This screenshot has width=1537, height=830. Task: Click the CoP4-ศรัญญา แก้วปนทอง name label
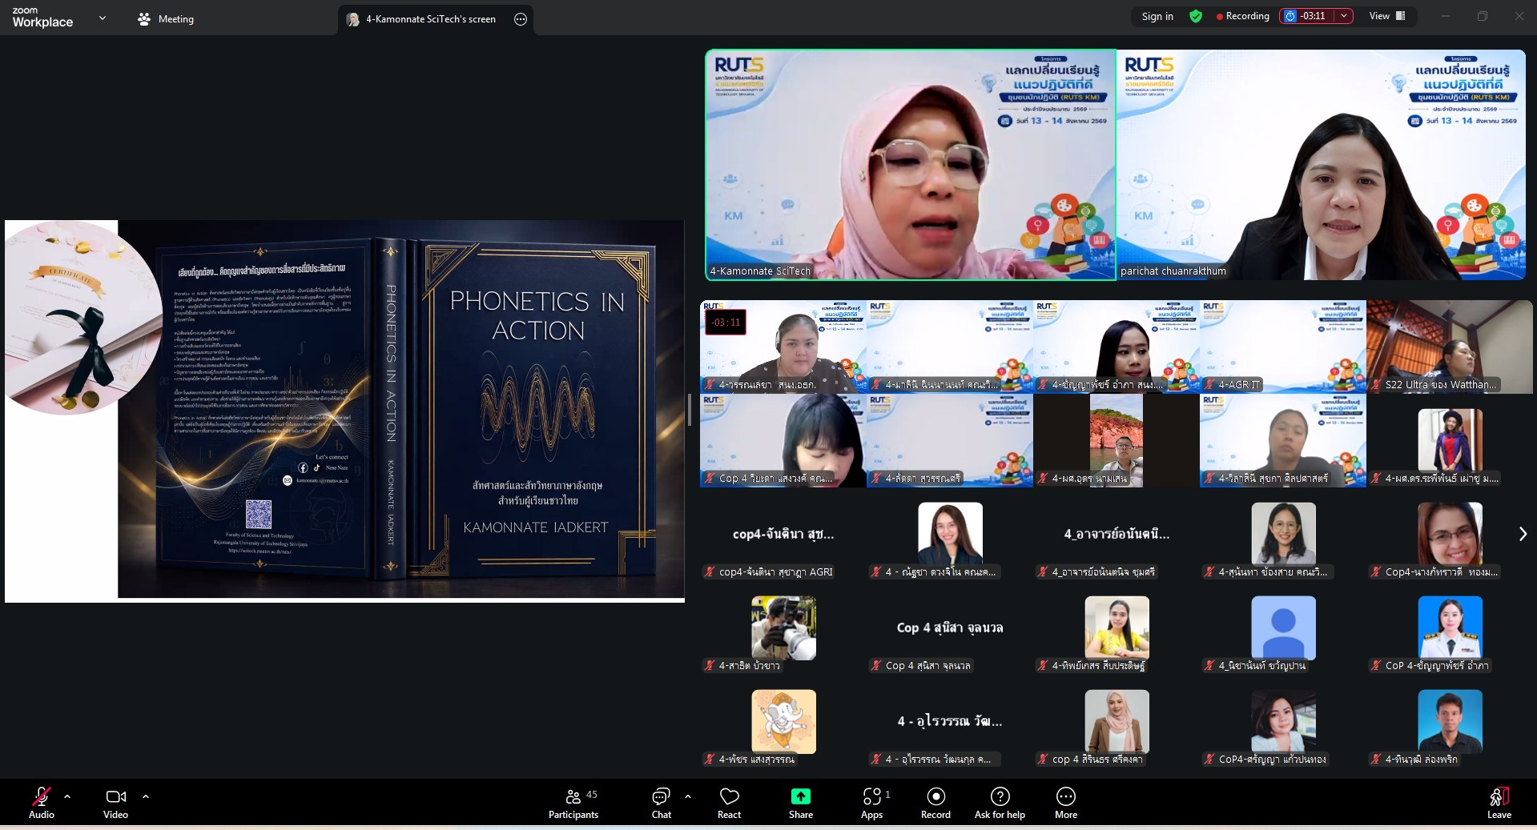click(x=1272, y=760)
